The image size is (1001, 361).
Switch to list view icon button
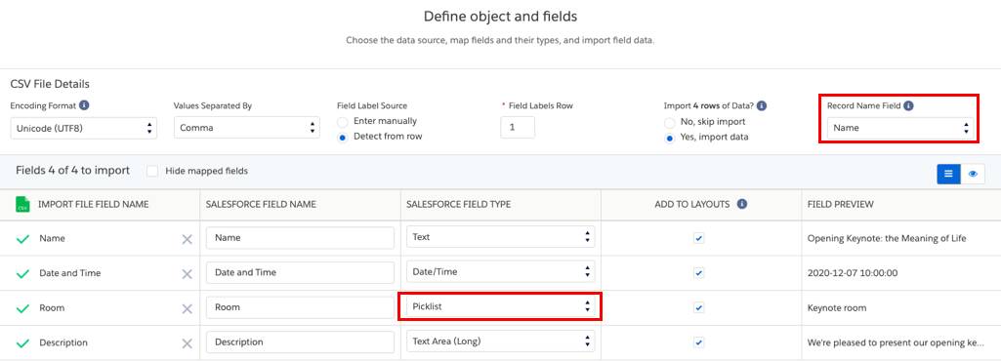tap(948, 174)
